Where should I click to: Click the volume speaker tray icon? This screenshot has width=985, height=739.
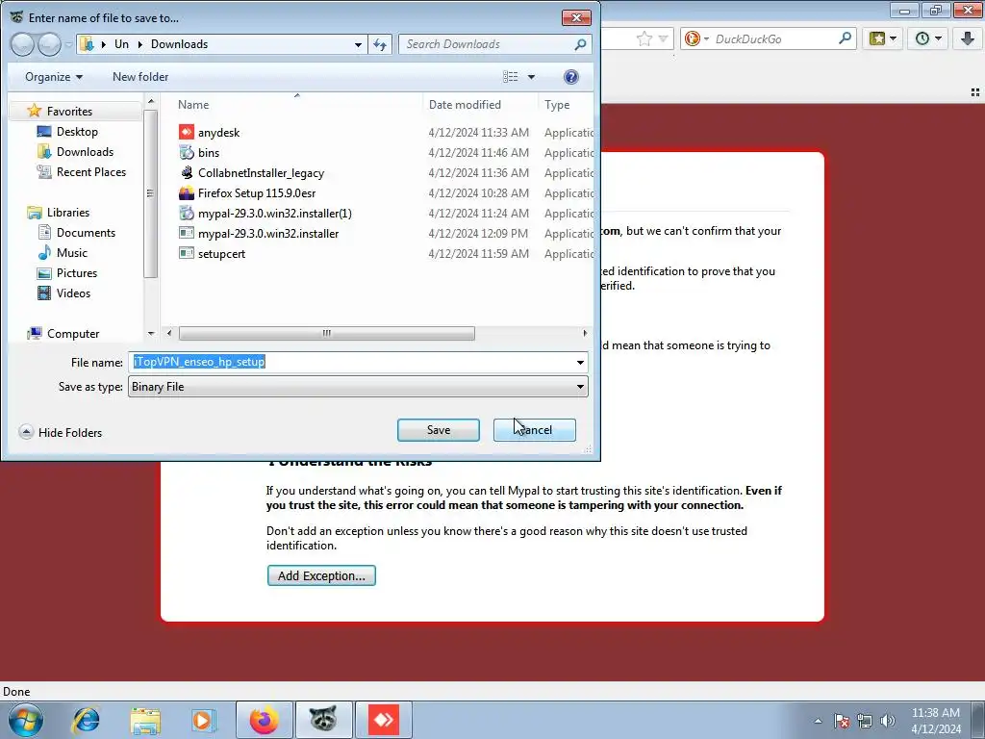[x=887, y=721]
